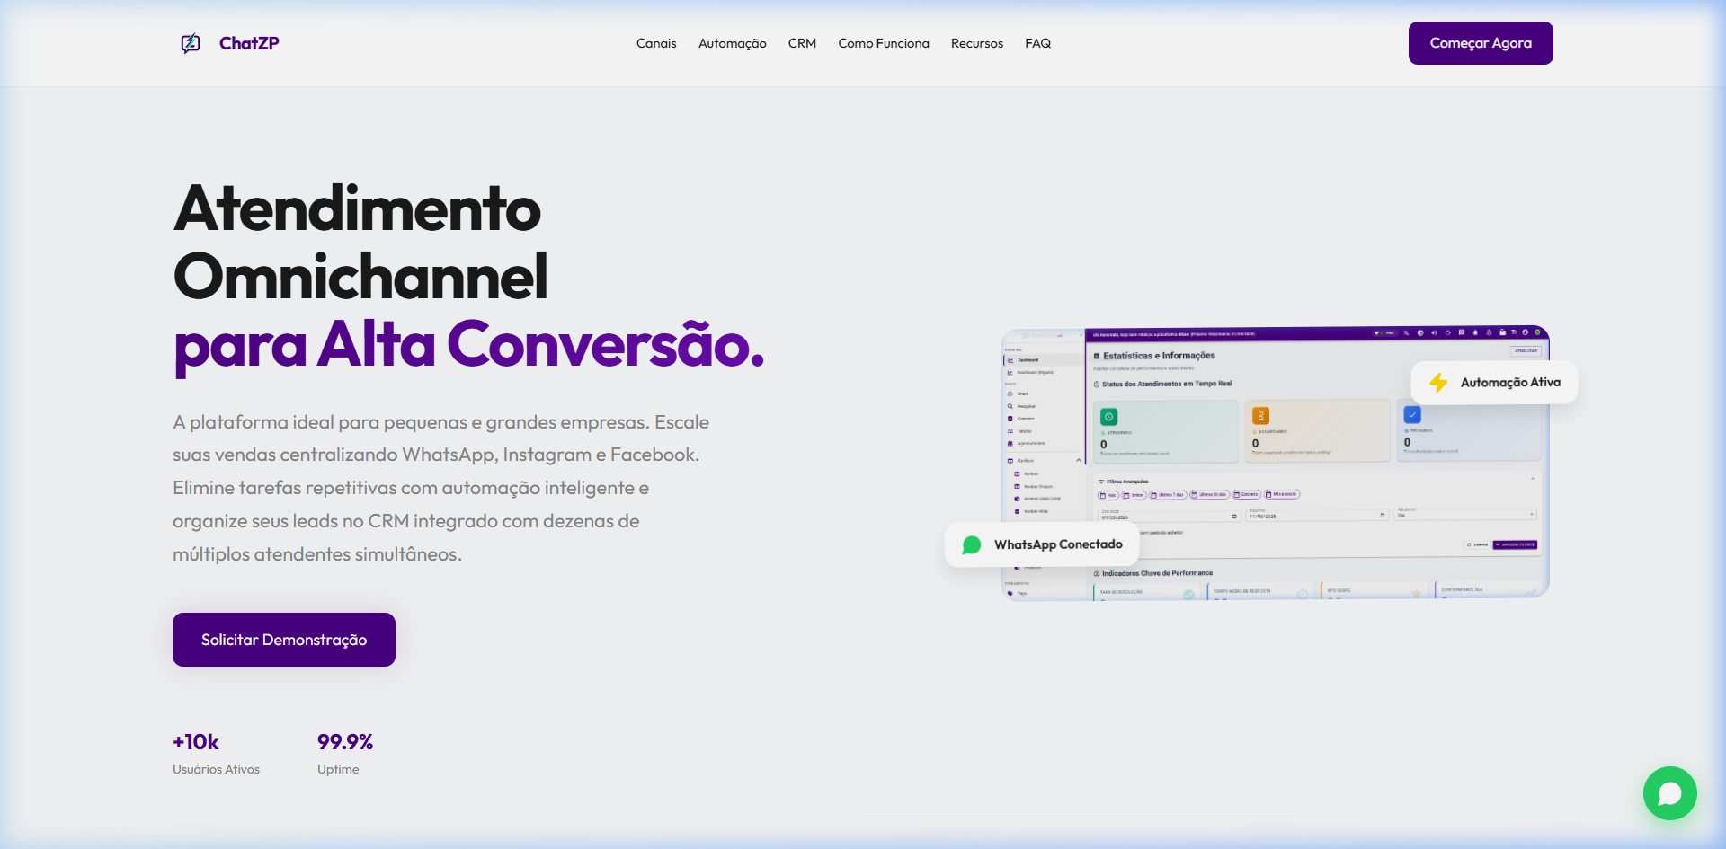
Task: Click the paragraph starting 'A plataforma ideal'
Action: point(440,488)
